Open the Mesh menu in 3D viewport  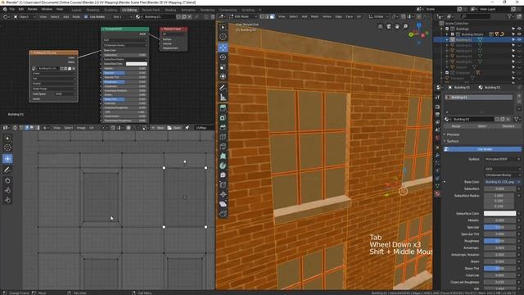314,16
